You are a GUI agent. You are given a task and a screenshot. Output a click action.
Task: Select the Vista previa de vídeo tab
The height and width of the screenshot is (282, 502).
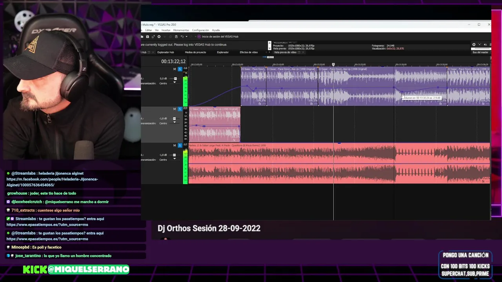[286, 52]
